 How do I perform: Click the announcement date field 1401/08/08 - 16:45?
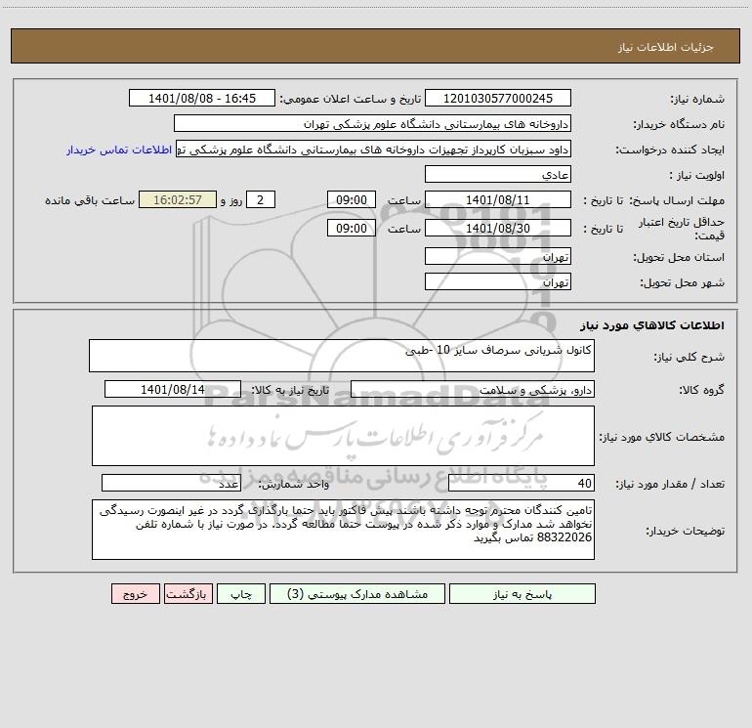coord(202,99)
